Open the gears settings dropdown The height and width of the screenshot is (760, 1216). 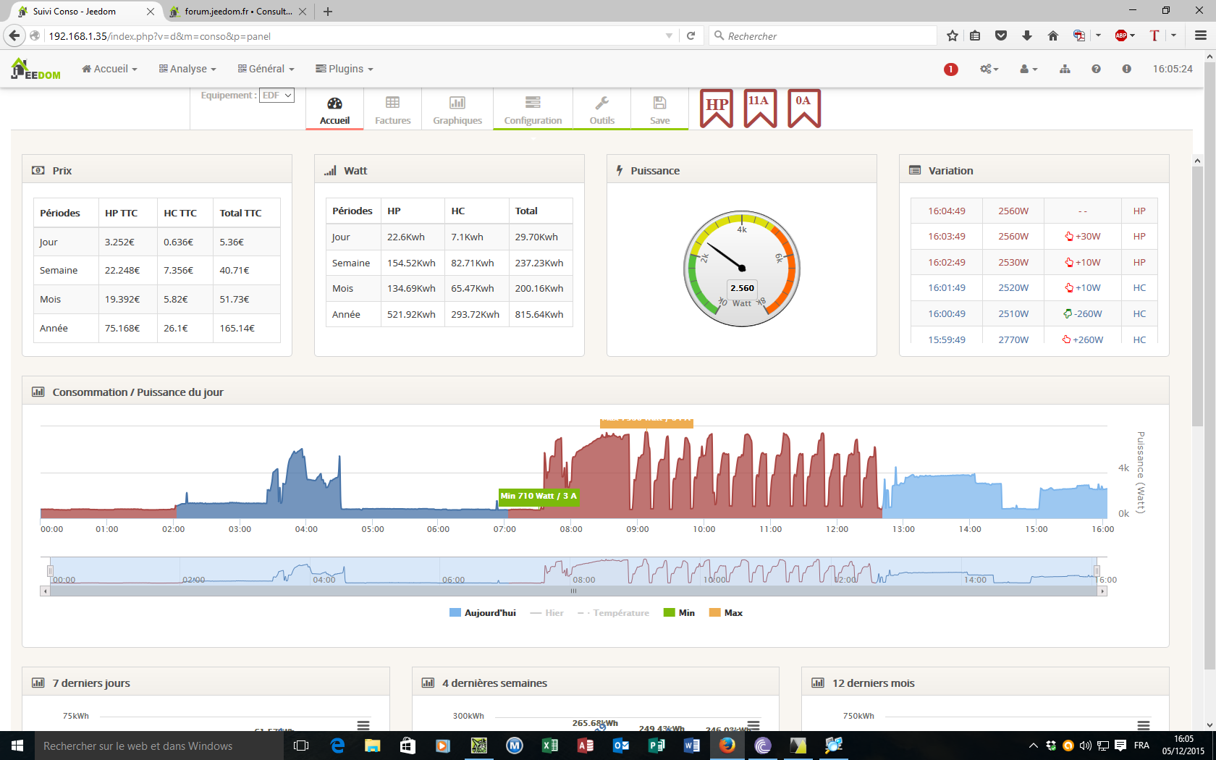(x=989, y=69)
